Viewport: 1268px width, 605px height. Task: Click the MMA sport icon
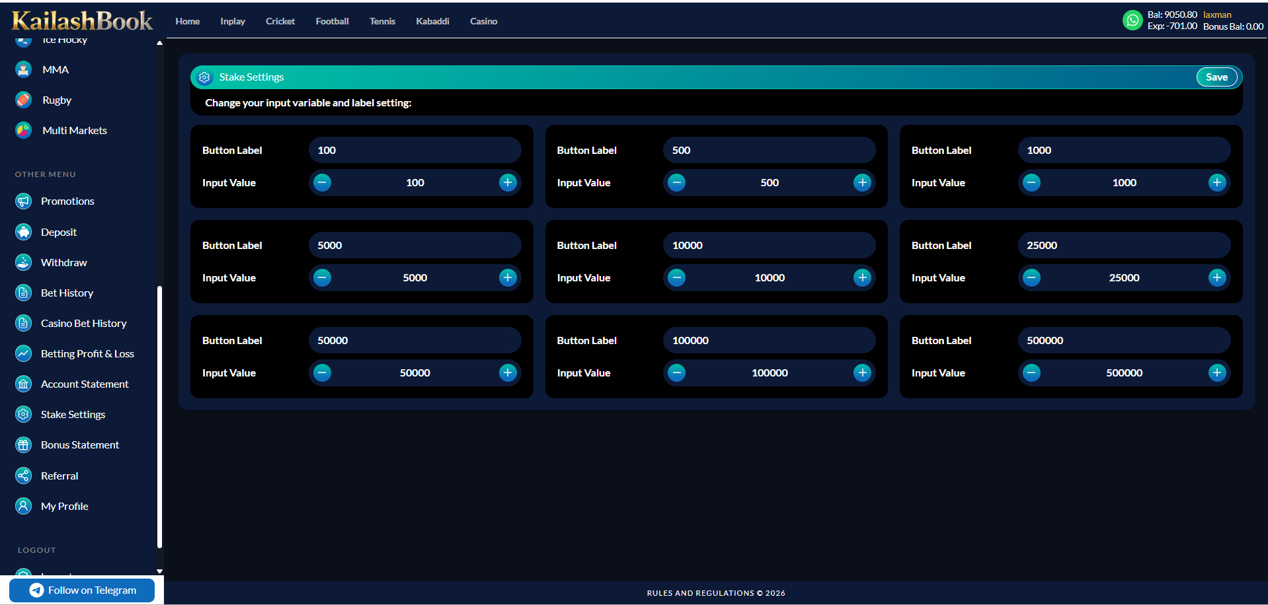point(24,69)
